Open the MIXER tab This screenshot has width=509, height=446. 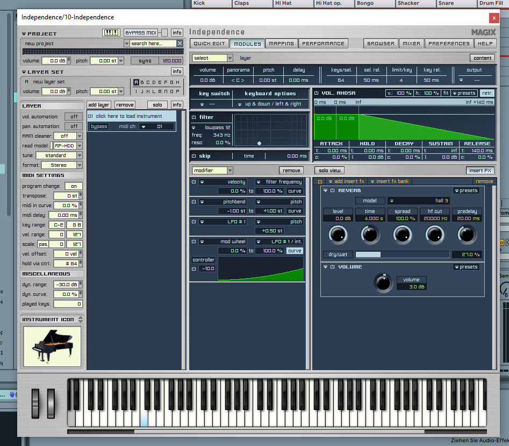pyautogui.click(x=411, y=44)
